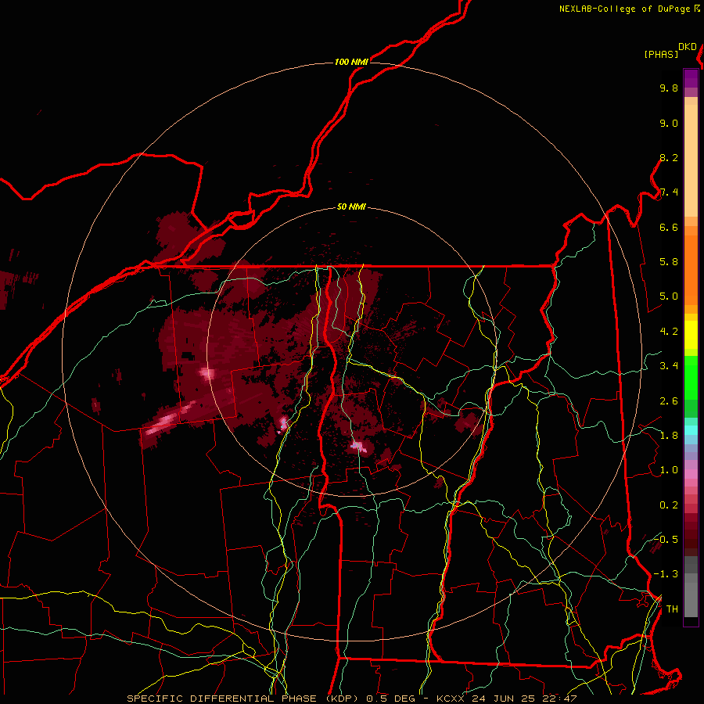Click the 9.8 value on the color scale
This screenshot has height=704, width=704.
[x=669, y=88]
